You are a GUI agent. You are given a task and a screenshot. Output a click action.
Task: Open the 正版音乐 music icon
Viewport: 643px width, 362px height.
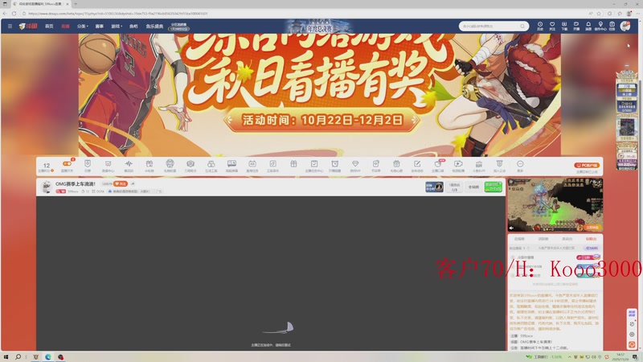click(x=272, y=166)
